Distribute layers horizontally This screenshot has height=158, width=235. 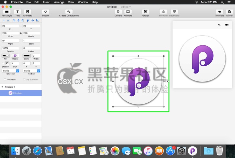tap(4, 20)
